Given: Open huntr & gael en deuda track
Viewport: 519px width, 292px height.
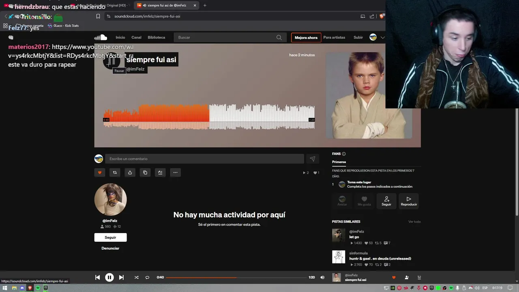Looking at the screenshot, I should (x=380, y=258).
